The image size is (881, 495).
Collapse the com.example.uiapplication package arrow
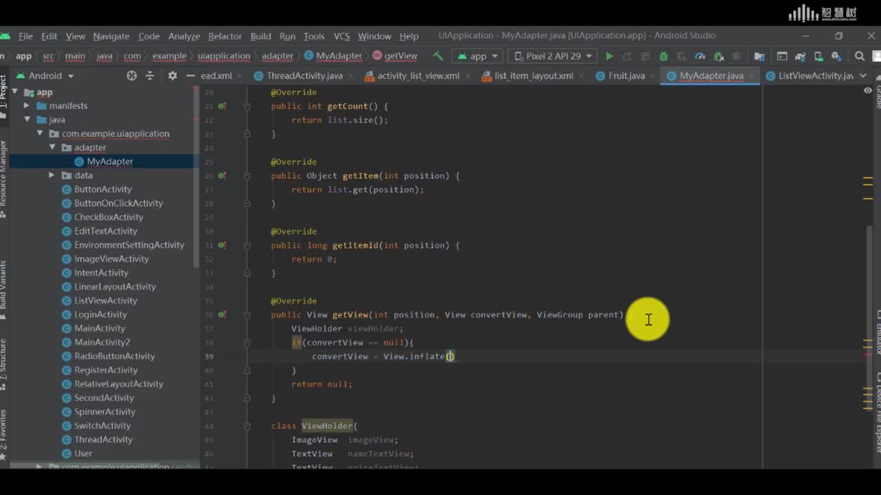click(x=39, y=133)
